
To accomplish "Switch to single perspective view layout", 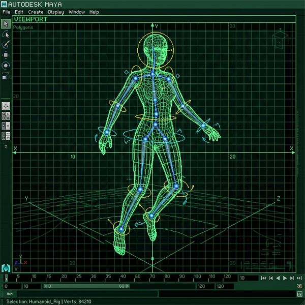I will coord(6,106).
